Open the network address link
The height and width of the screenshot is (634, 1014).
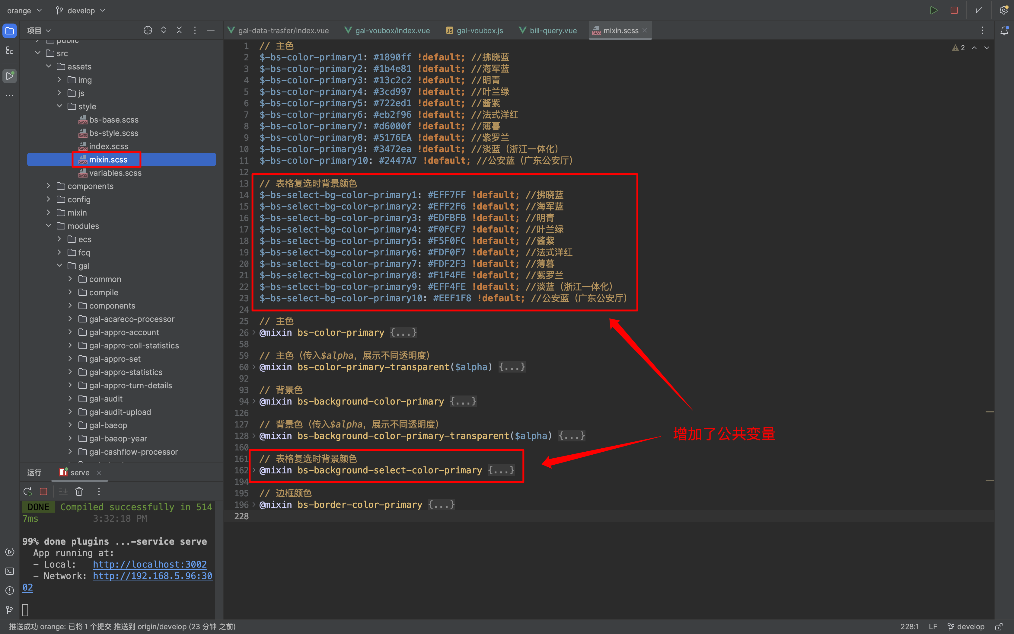tap(152, 576)
